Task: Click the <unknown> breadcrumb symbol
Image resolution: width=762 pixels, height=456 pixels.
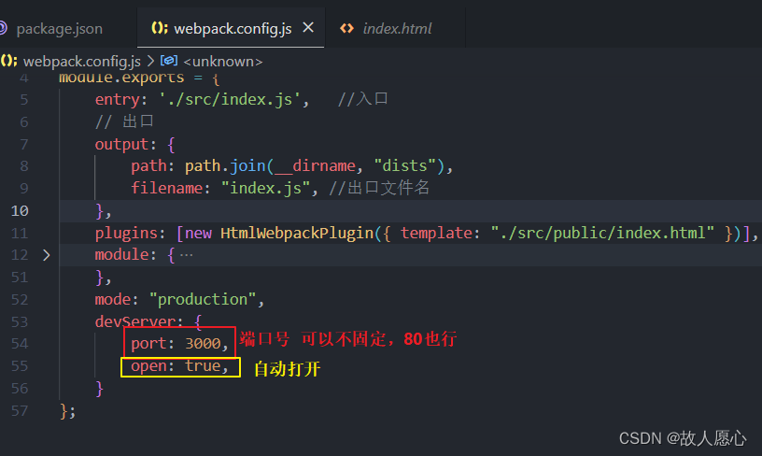Action: [223, 62]
